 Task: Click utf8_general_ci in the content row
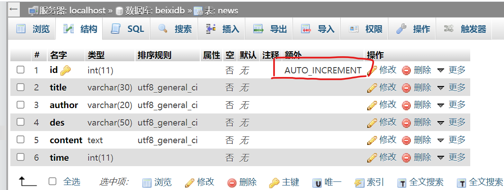[167, 140]
